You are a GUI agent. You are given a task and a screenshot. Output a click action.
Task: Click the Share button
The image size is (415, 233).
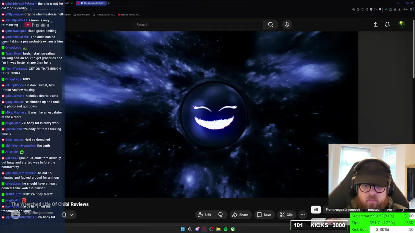pyautogui.click(x=240, y=215)
